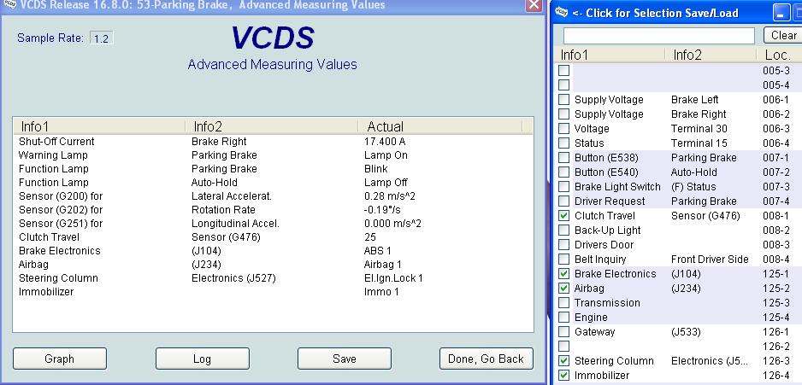The width and height of the screenshot is (802, 385).
Task: Click the '006-3' location entry
Action: point(775,129)
